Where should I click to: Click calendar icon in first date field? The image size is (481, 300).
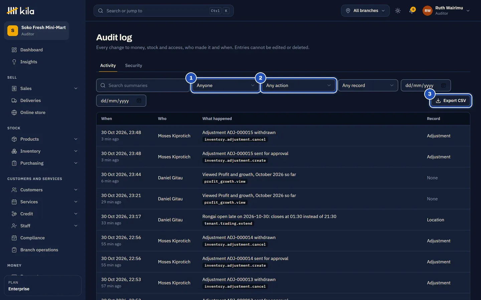tap(444, 85)
